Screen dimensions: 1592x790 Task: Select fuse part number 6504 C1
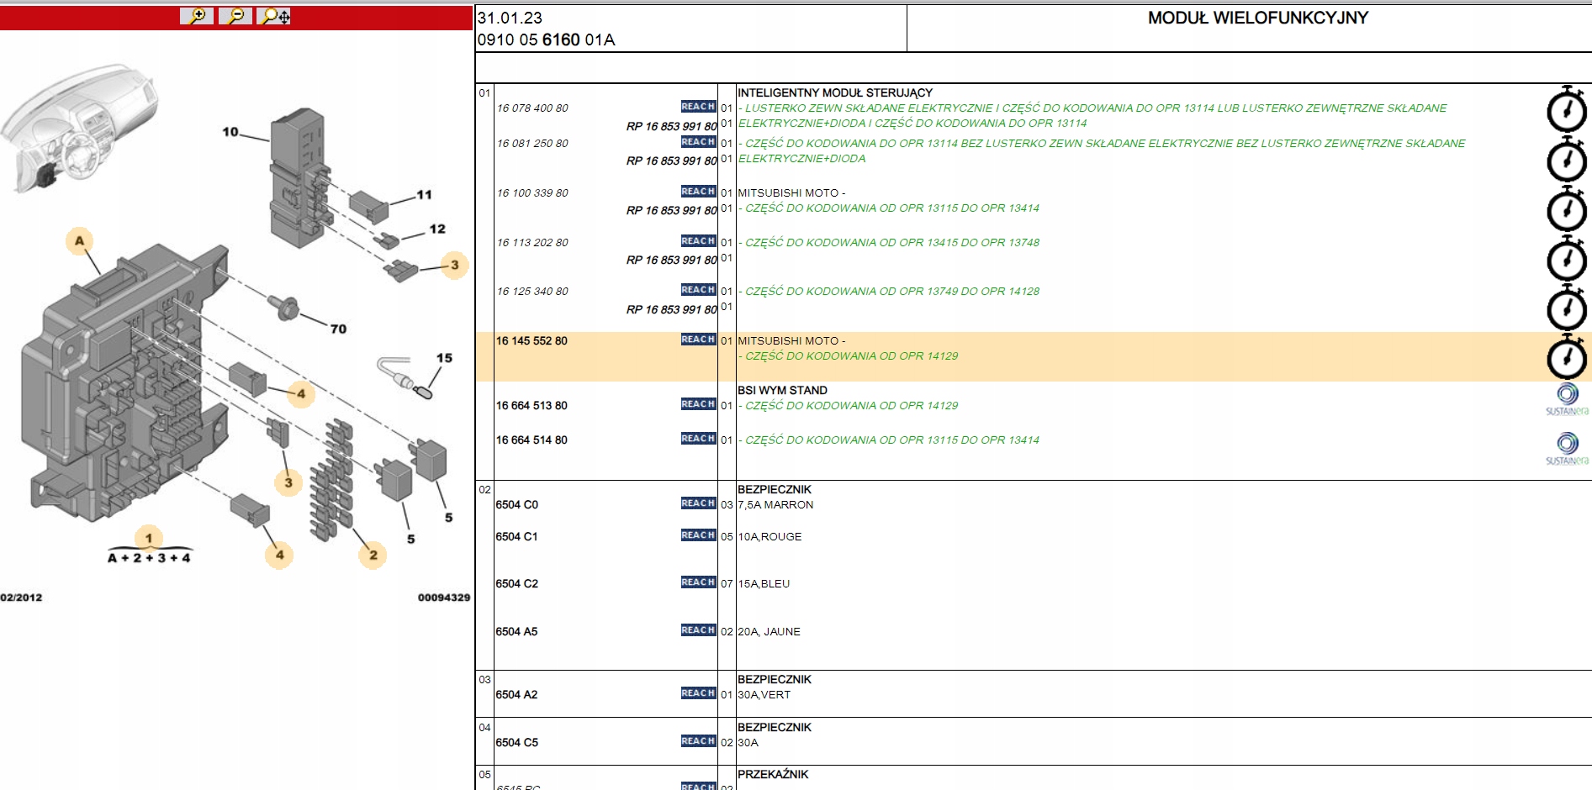(516, 537)
